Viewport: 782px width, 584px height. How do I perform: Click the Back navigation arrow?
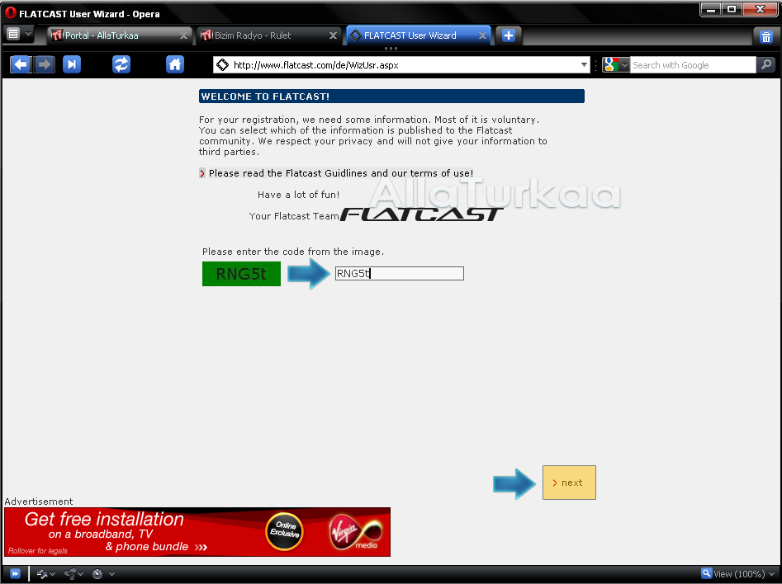(x=20, y=64)
